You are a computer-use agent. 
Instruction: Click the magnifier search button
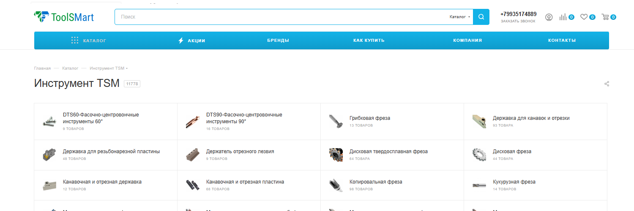481,17
